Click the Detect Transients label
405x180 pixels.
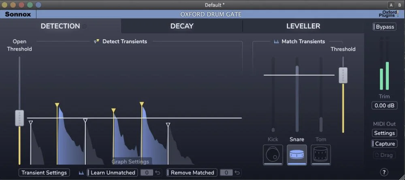pos(125,42)
